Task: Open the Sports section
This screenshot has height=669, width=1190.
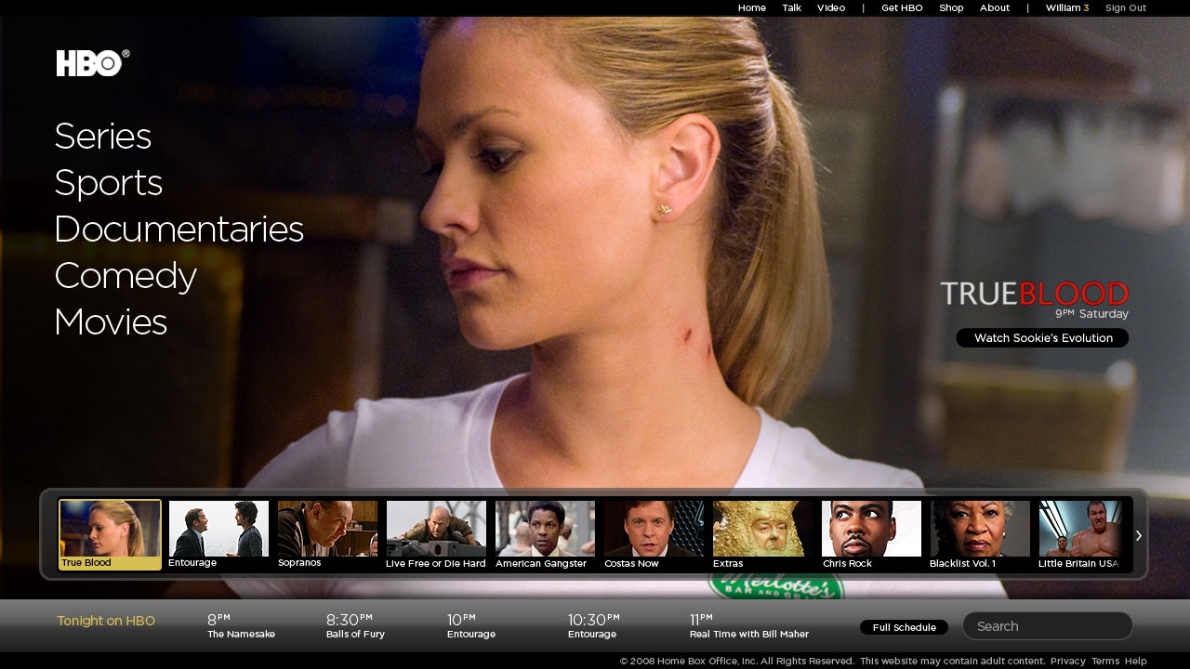Action: 108,183
